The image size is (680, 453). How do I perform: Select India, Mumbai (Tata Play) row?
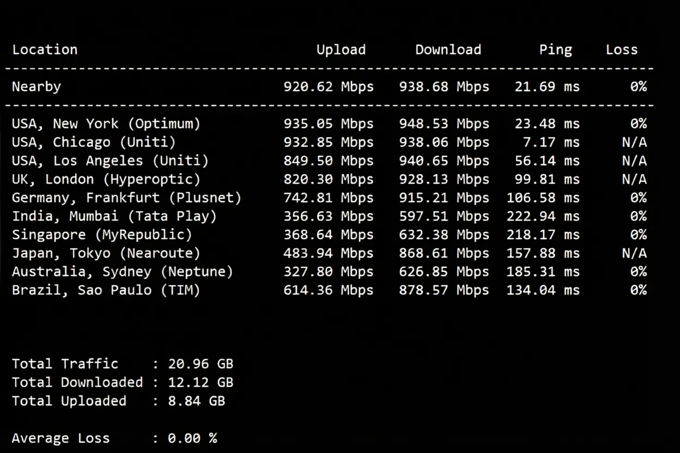[x=329, y=216]
